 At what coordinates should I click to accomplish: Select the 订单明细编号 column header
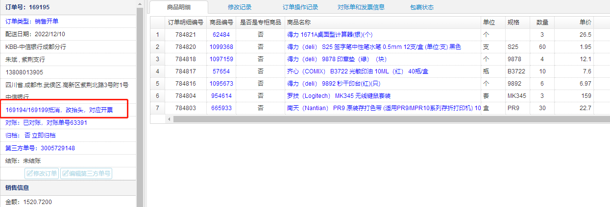pos(185,23)
